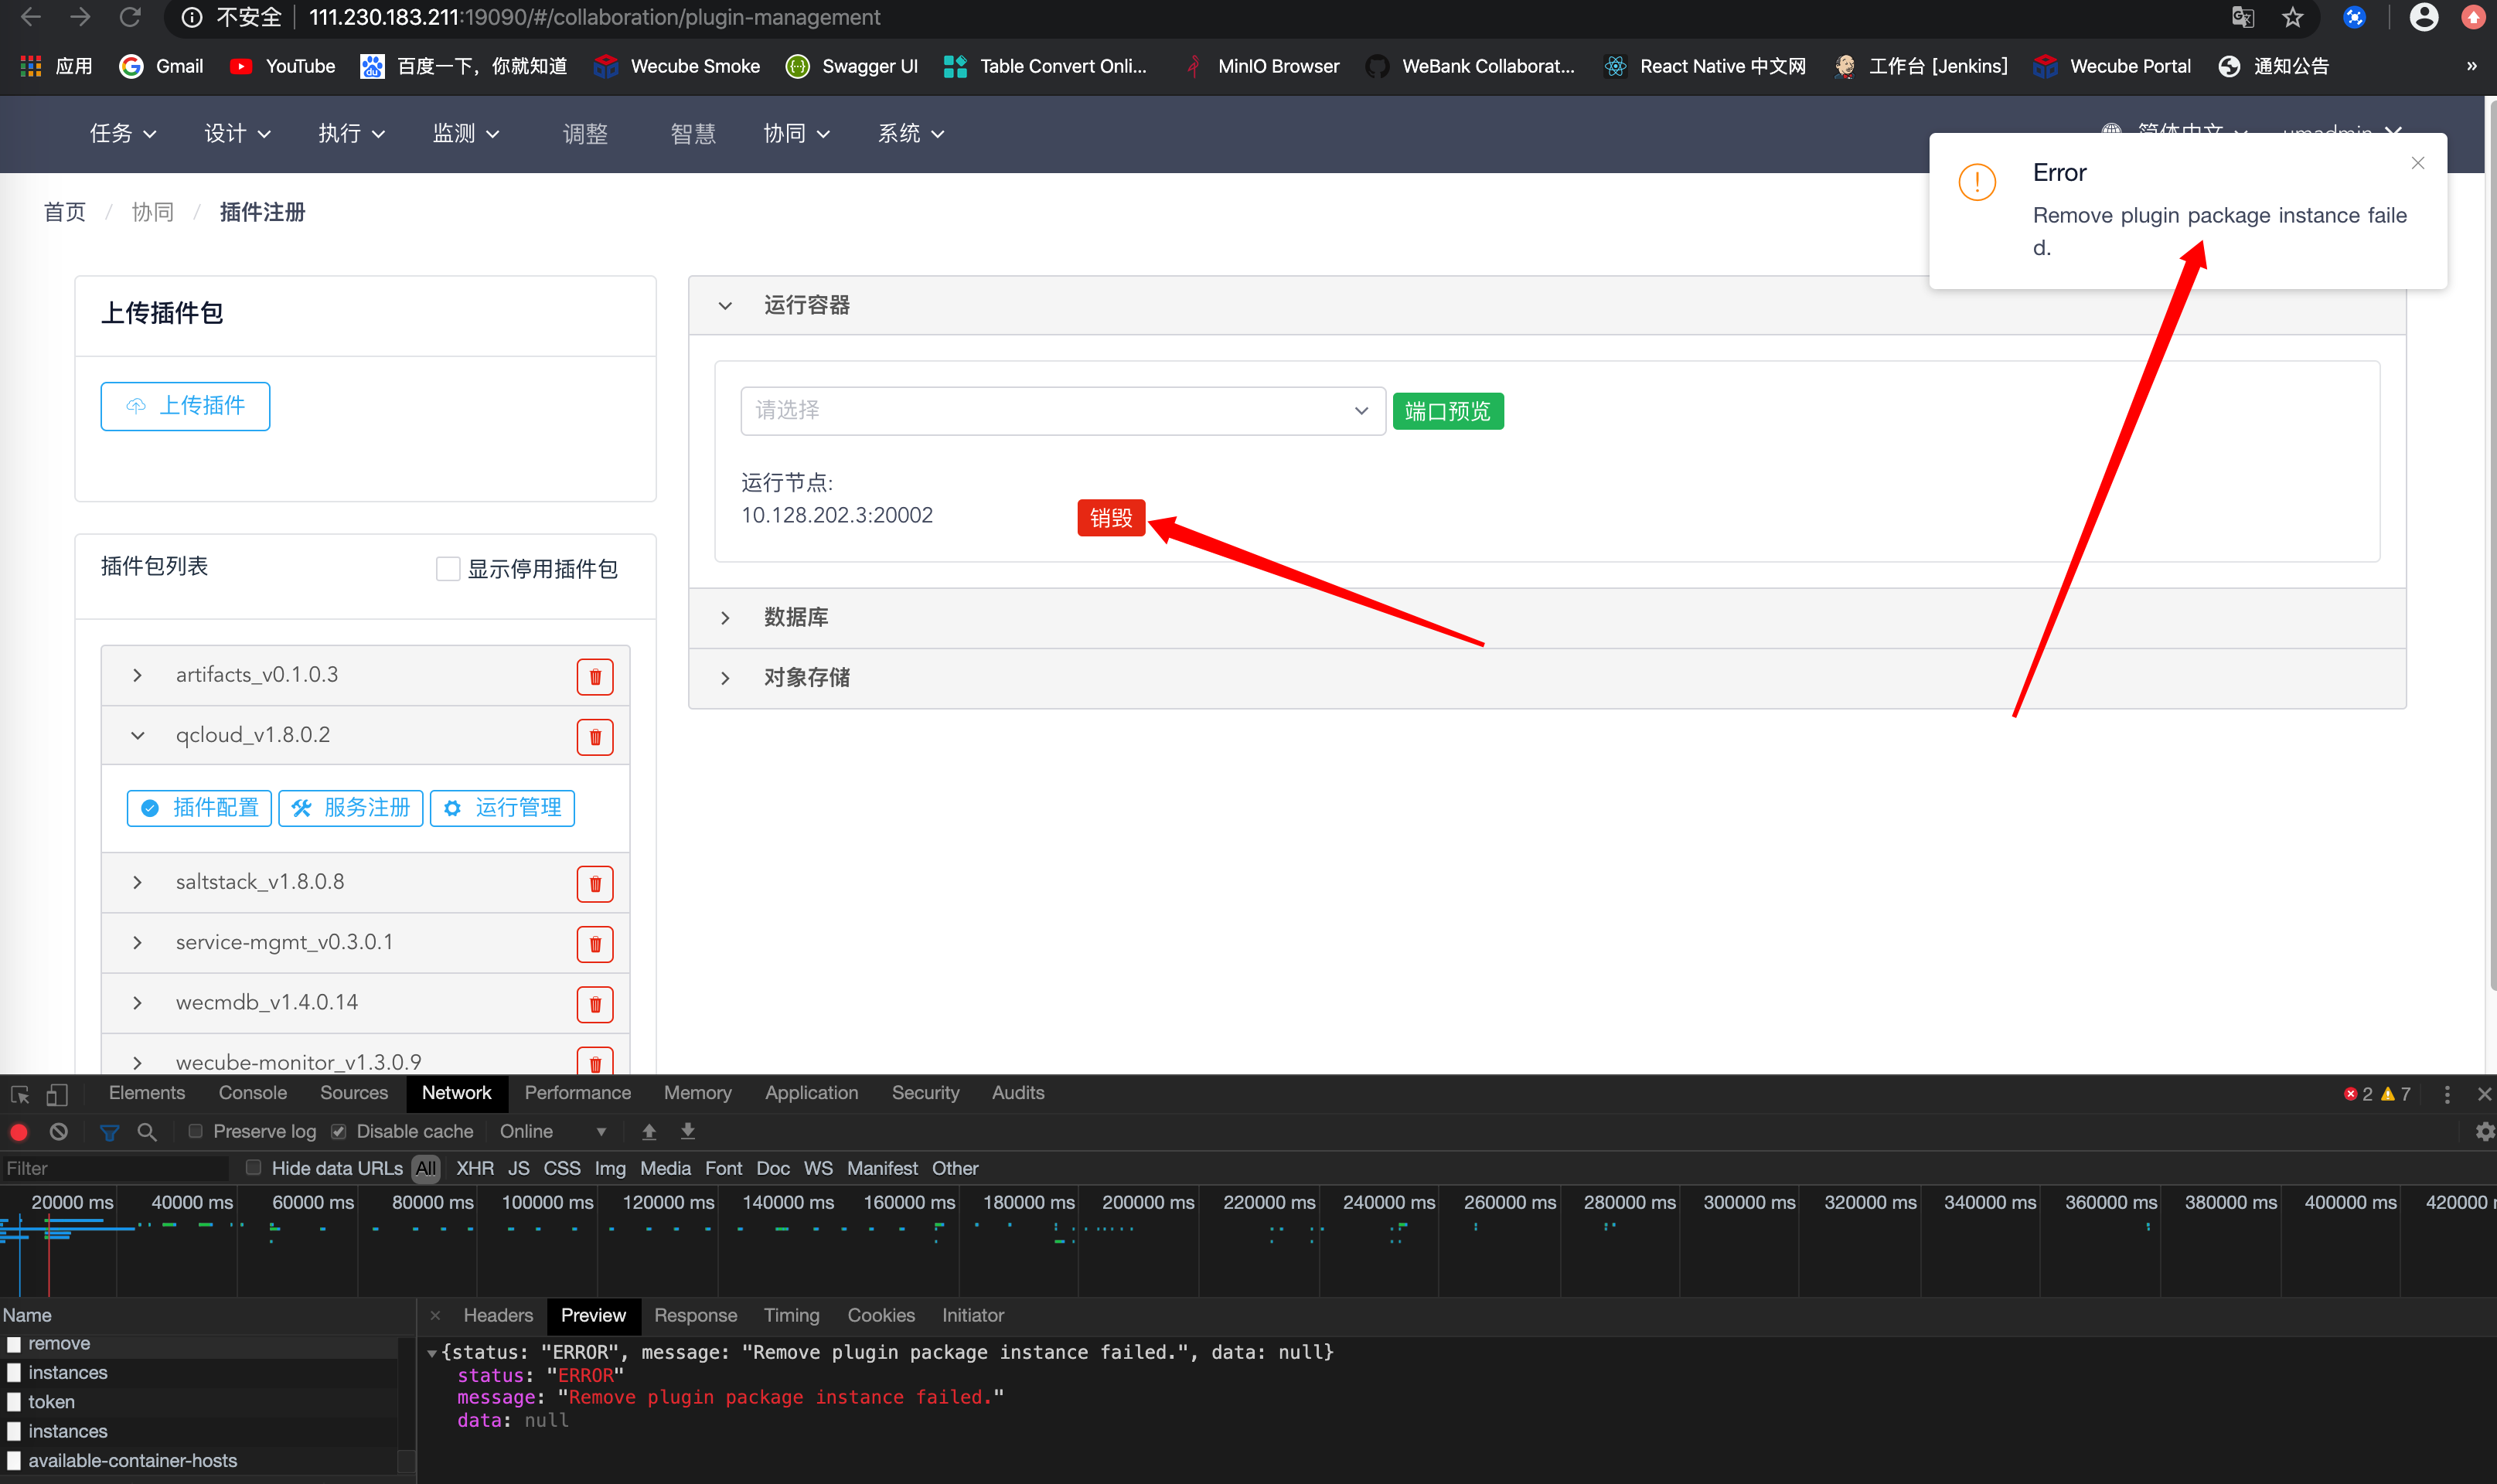Image resolution: width=2497 pixels, height=1484 pixels.
Task: Activate DevTools inspect element picker
Action: tap(20, 1094)
